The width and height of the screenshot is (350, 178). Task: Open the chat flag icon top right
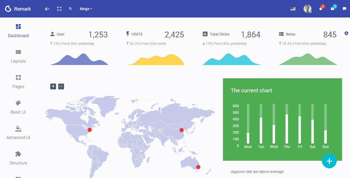coord(344,9)
